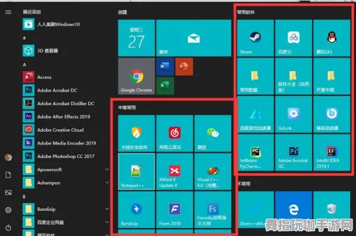This screenshot has width=356, height=236.
Task: Open the Steam tile
Action: 255,38
